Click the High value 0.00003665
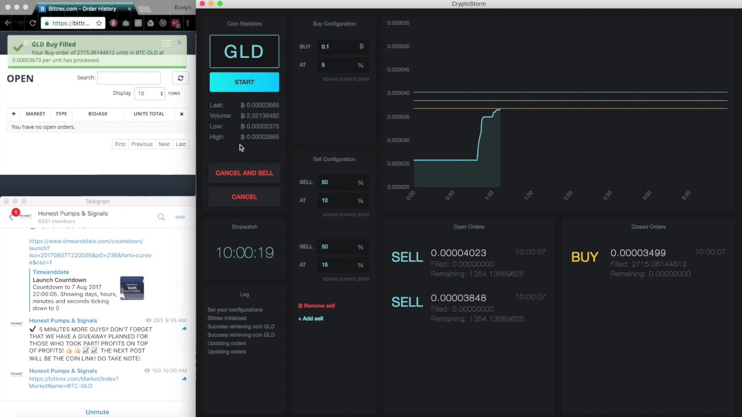742x417 pixels. (260, 137)
